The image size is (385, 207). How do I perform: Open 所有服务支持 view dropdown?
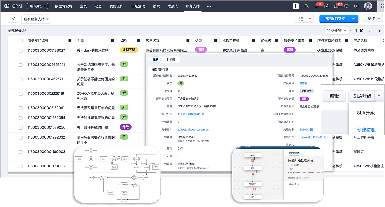point(36,19)
